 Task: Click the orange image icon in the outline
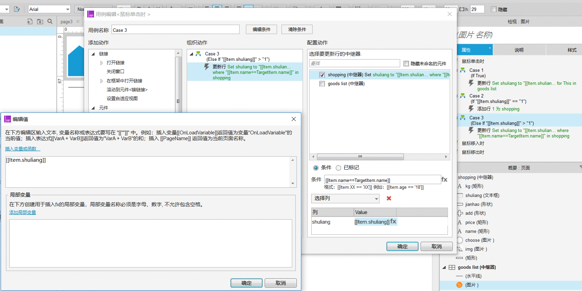pyautogui.click(x=459, y=285)
